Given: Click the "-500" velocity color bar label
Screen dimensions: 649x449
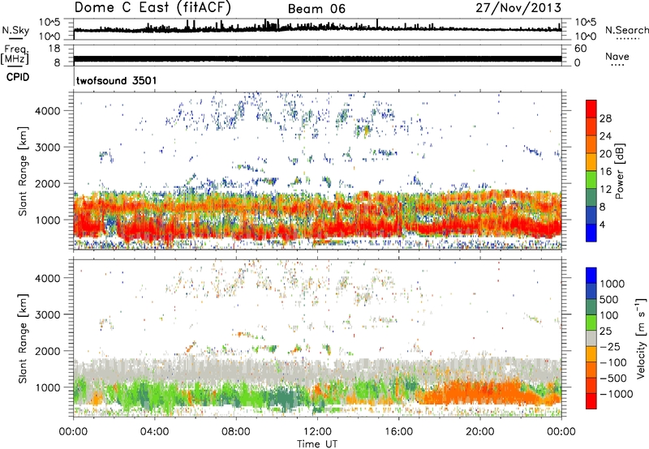Looking at the screenshot, I should click(612, 378).
